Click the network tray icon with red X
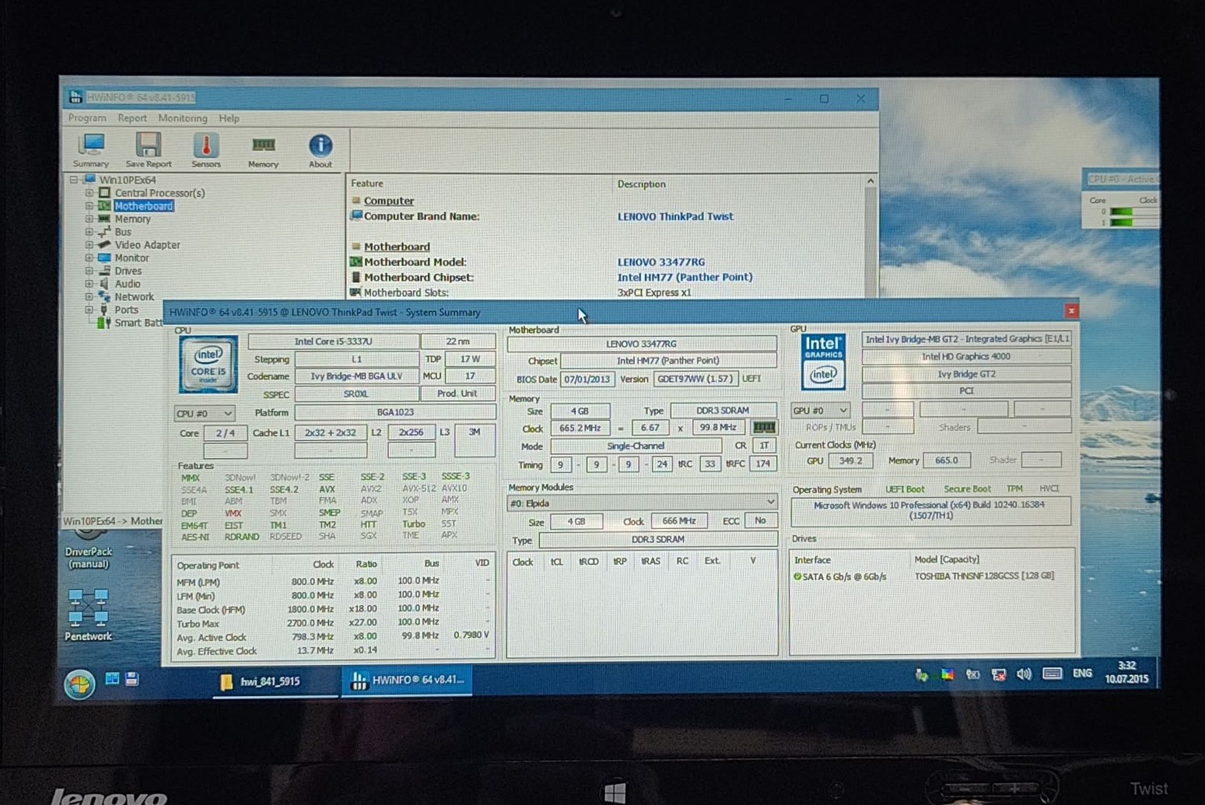1205x805 pixels. (x=999, y=674)
